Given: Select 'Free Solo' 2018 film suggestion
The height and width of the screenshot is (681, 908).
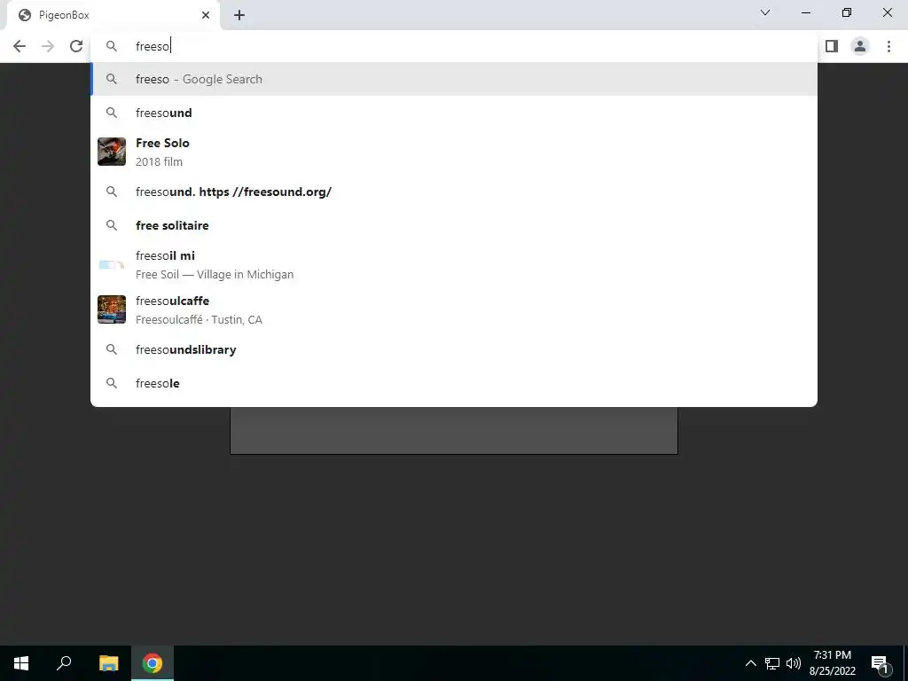Looking at the screenshot, I should (x=454, y=152).
